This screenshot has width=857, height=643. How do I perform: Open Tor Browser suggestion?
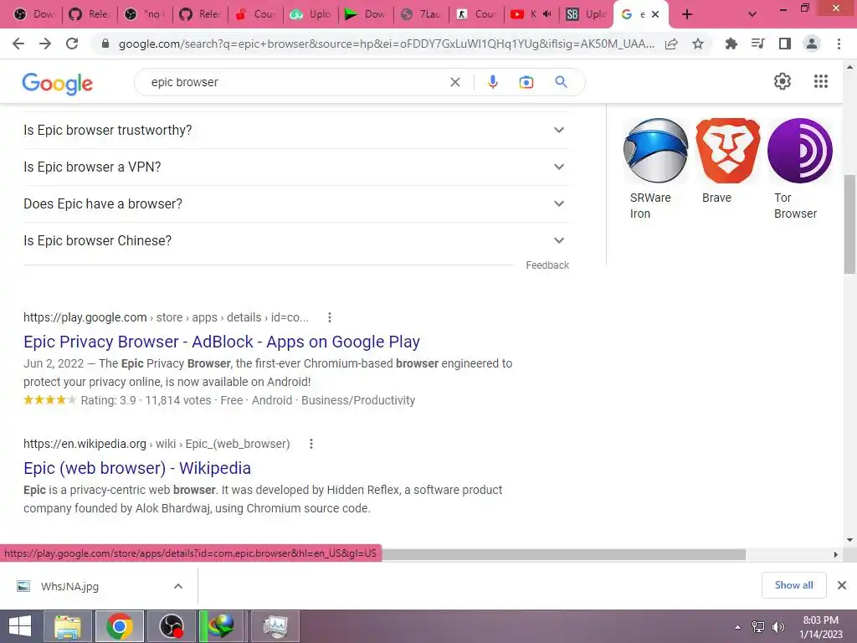[x=799, y=169]
